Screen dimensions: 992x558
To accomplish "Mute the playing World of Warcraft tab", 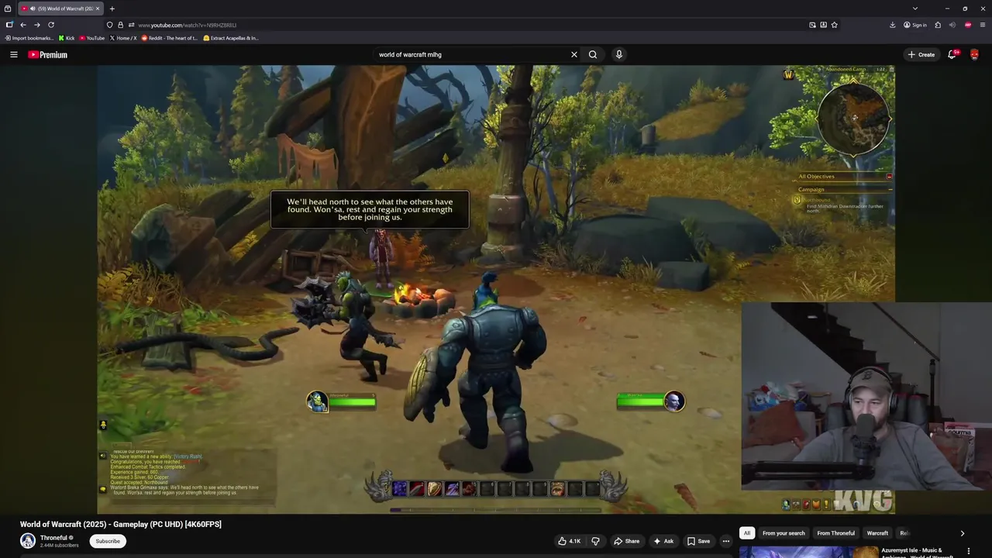I will click(x=33, y=9).
